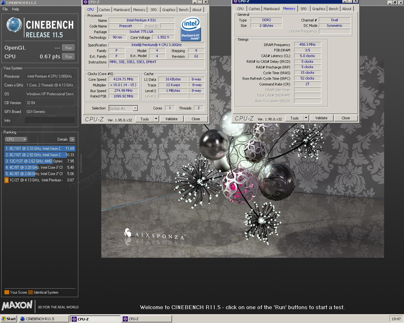Click the memory Type value DDR2

(x=266, y=20)
